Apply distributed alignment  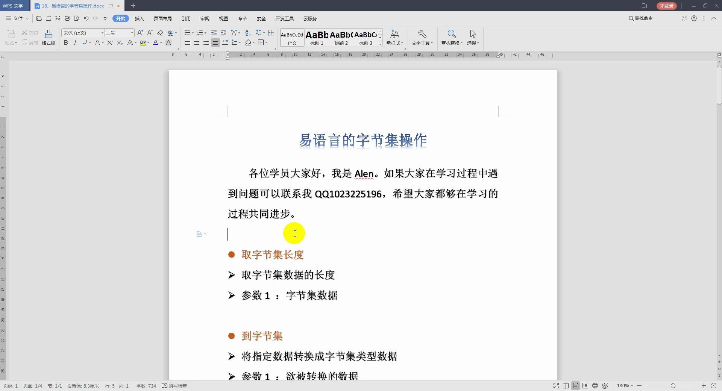click(x=225, y=43)
